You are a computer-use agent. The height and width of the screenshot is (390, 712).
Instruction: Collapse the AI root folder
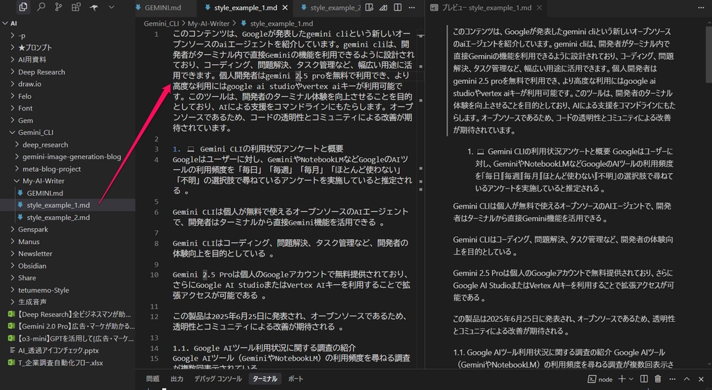tap(5, 23)
